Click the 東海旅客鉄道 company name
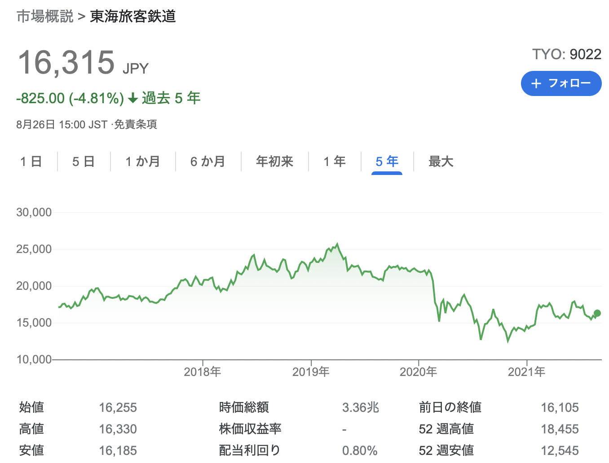609x463 pixels. (x=133, y=17)
